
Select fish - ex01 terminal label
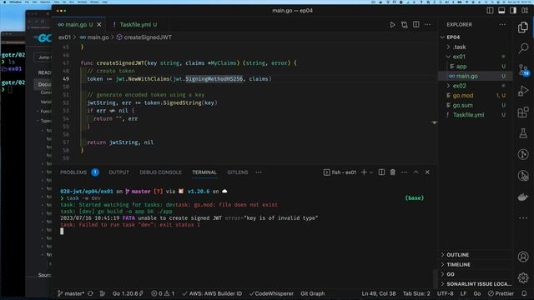point(340,172)
